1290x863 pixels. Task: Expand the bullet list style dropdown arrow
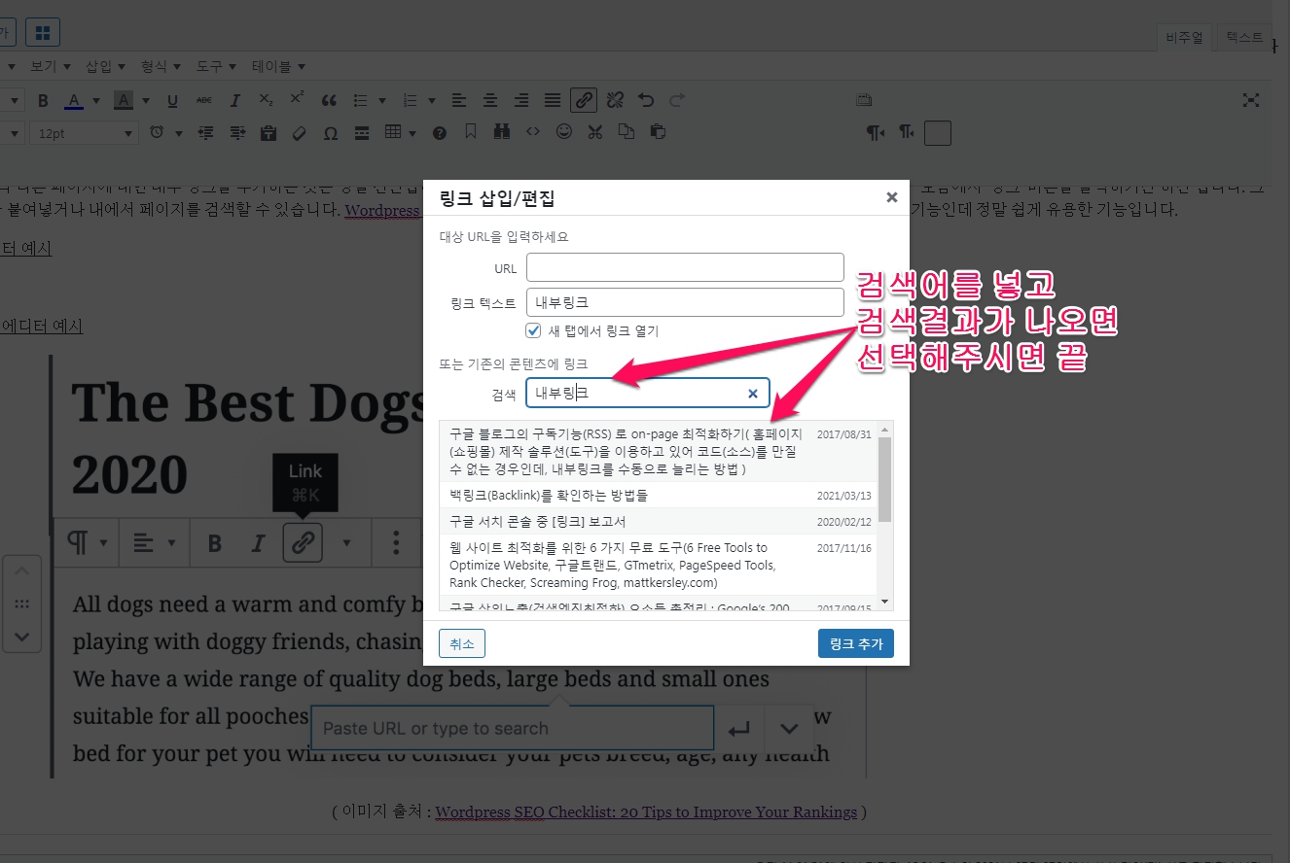(382, 101)
